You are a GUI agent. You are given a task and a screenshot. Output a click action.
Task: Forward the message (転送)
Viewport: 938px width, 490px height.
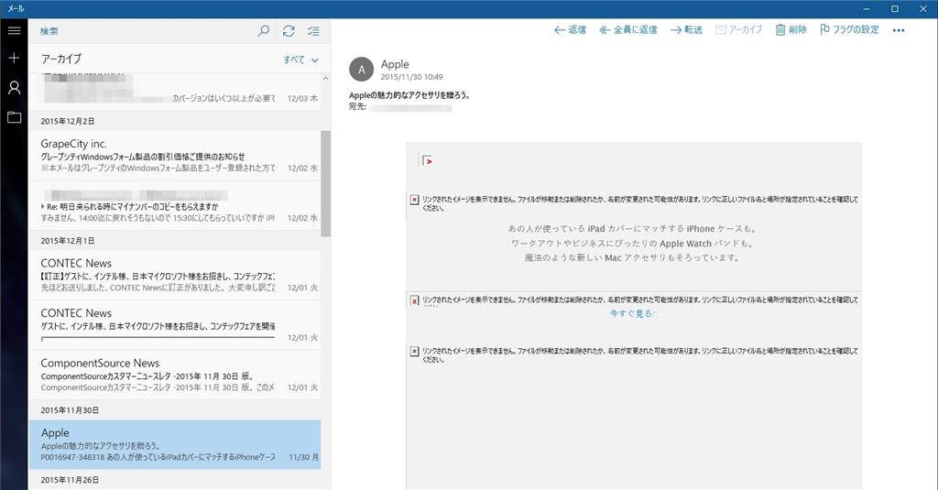click(x=686, y=30)
